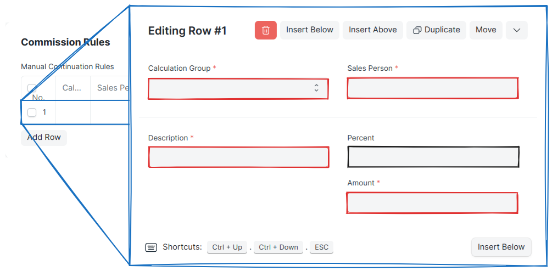Image resolution: width=552 pixels, height=271 pixels.
Task: Select all rows with header checkbox
Action: (x=32, y=88)
